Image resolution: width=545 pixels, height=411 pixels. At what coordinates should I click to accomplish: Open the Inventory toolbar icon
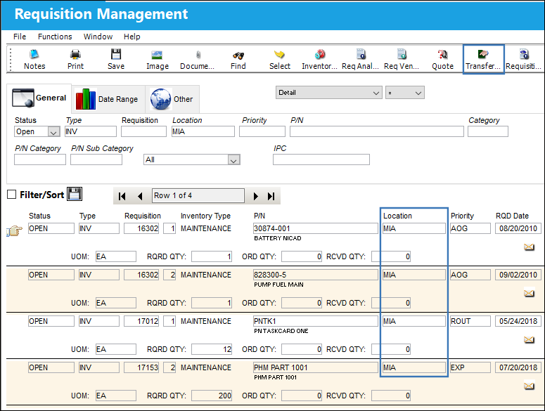320,59
